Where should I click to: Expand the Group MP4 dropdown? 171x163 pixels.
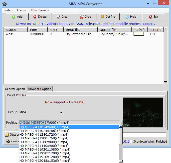pyautogui.click(x=61, y=112)
